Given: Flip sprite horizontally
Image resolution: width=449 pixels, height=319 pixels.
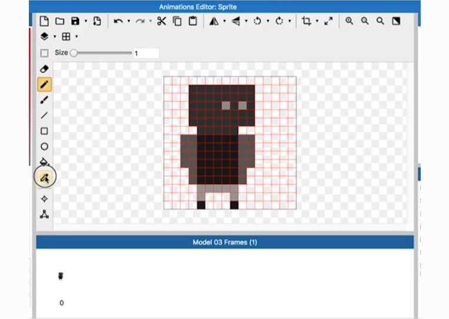Looking at the screenshot, I should [214, 21].
